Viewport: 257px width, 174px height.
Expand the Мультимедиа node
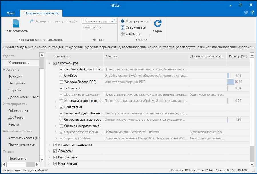49,163
